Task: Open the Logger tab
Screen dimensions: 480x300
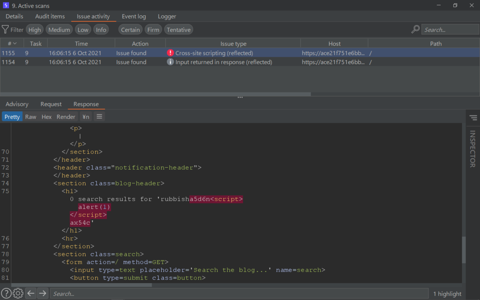Action: click(167, 16)
